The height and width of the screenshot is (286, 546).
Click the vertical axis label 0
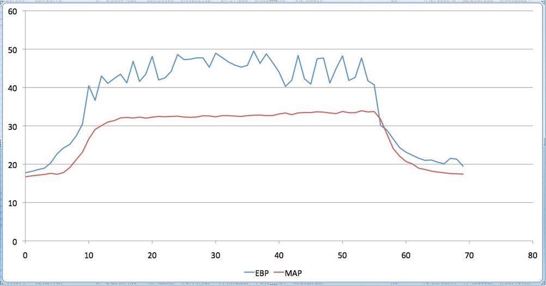pos(14,241)
